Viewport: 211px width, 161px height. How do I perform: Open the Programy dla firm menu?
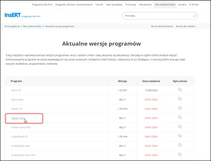point(42,5)
